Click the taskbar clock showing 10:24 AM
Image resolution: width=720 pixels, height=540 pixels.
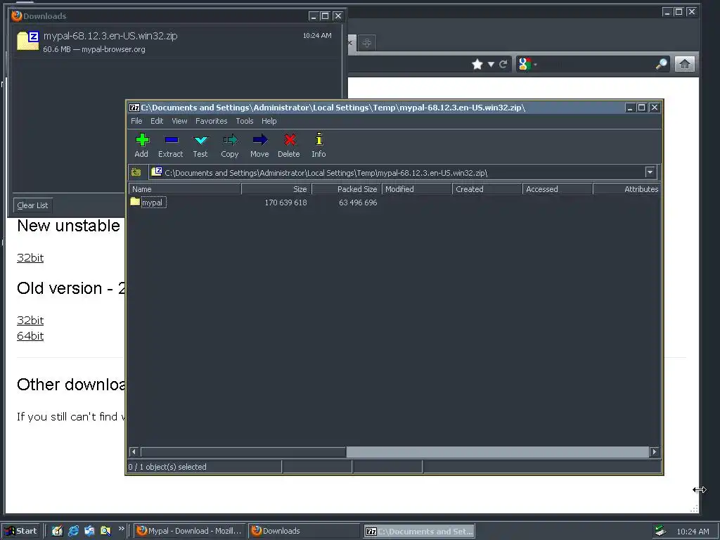[x=693, y=532]
